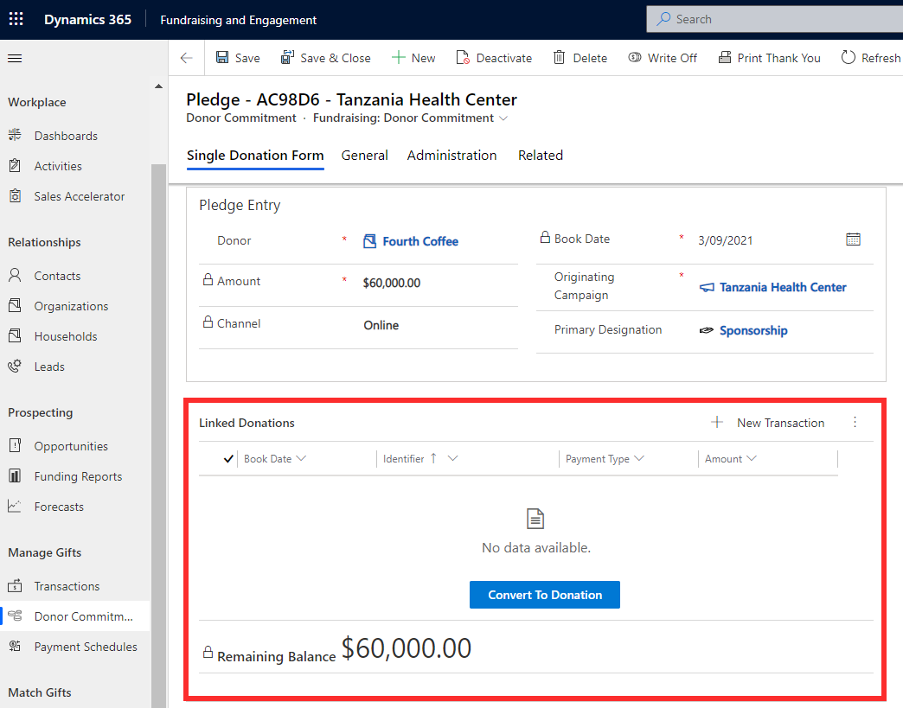Open Linked Donations more commands menu

855,423
